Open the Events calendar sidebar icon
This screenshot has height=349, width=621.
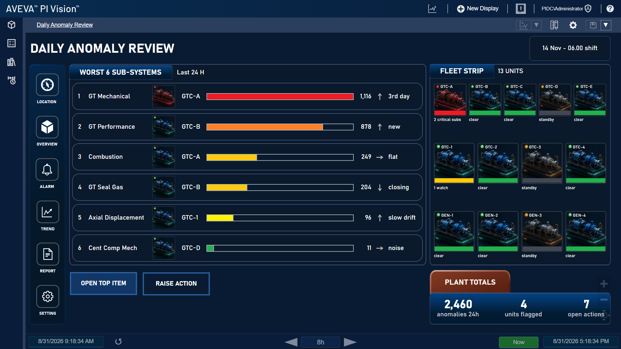[12, 80]
